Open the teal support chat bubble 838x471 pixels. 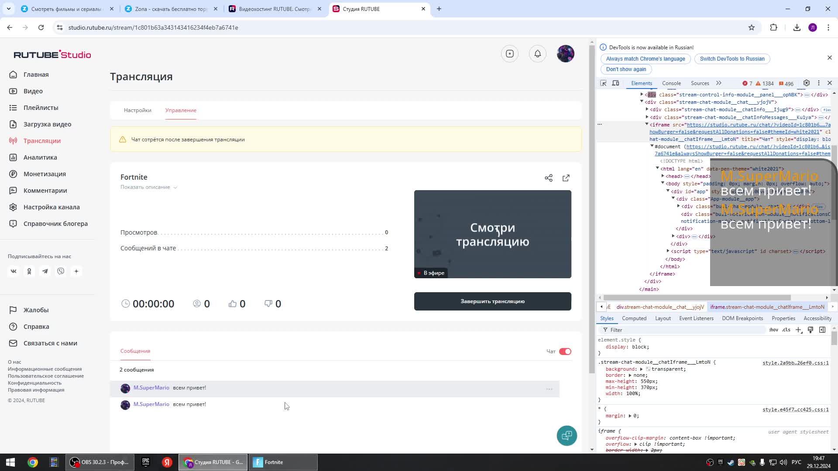pyautogui.click(x=567, y=436)
